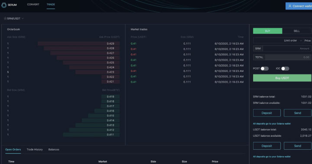Viewport: 312px width, 164px height.
Task: Click the Serum logo icon
Action: click(x=4, y=5)
